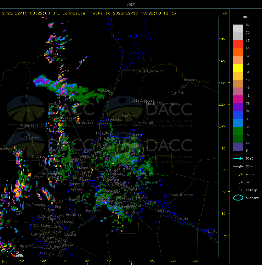Click the 'current' legend label
Viewport: 262px width, 265px height.
(252, 198)
